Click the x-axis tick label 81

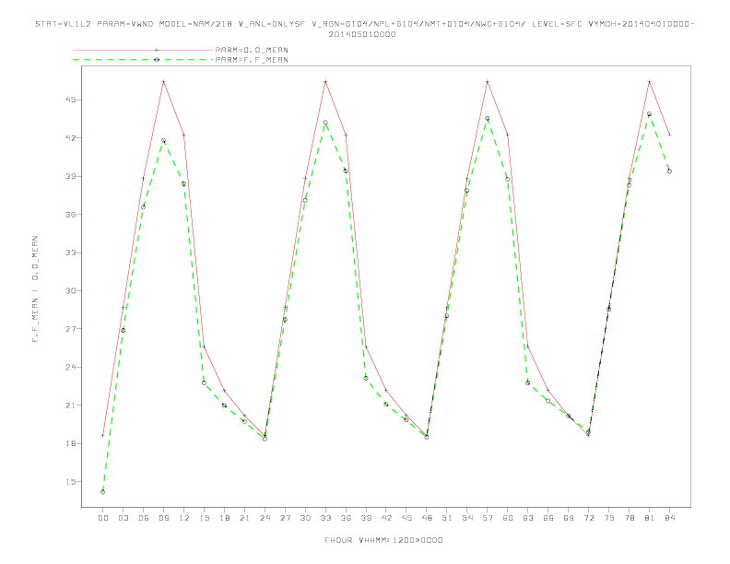point(650,518)
